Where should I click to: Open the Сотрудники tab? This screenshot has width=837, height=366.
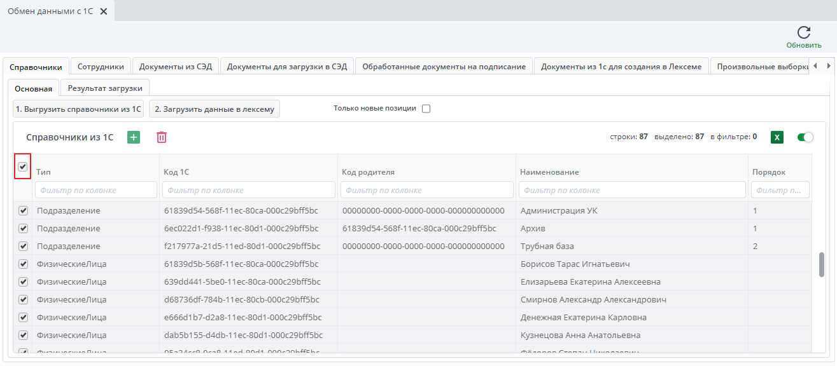(x=101, y=67)
